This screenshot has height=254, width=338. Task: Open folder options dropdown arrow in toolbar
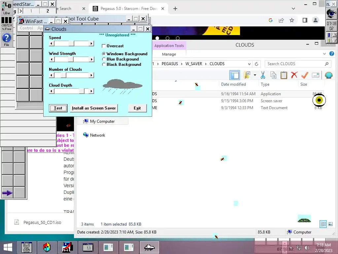tap(255, 75)
